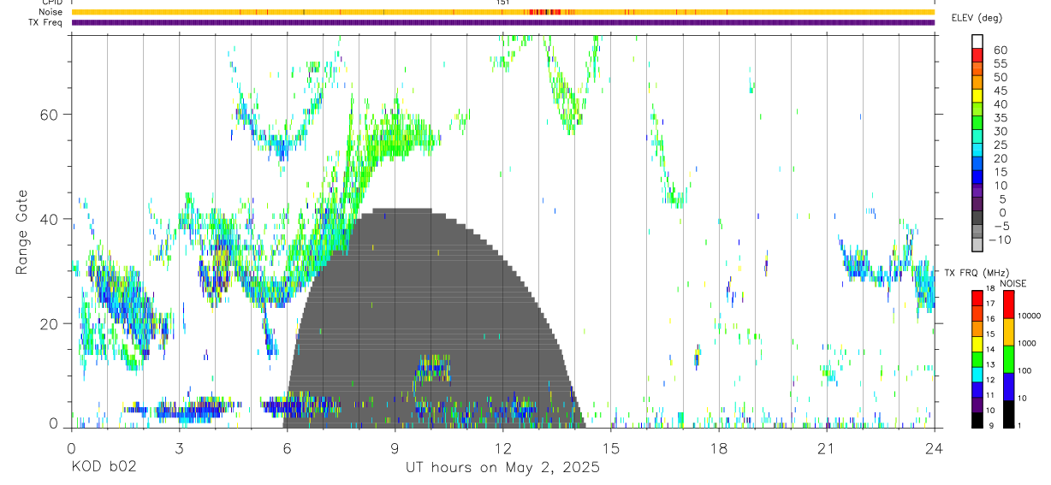This screenshot has width=1051, height=485.
Task: Click the elevation label -10
Action: click(1000, 240)
